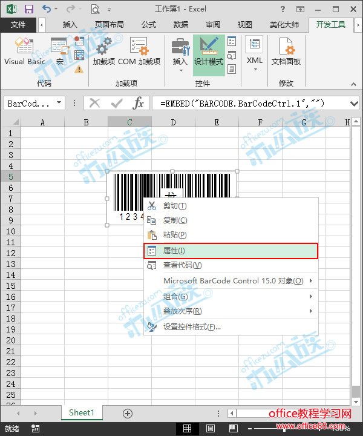Screen dimensions: 363x436
Task: Switch to the 数据 tab
Action: (x=181, y=25)
